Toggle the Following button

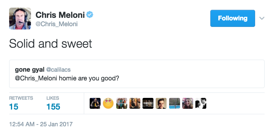(x=233, y=18)
